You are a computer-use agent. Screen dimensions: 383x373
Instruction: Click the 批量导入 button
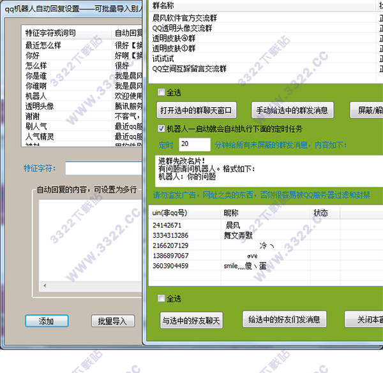(x=113, y=321)
